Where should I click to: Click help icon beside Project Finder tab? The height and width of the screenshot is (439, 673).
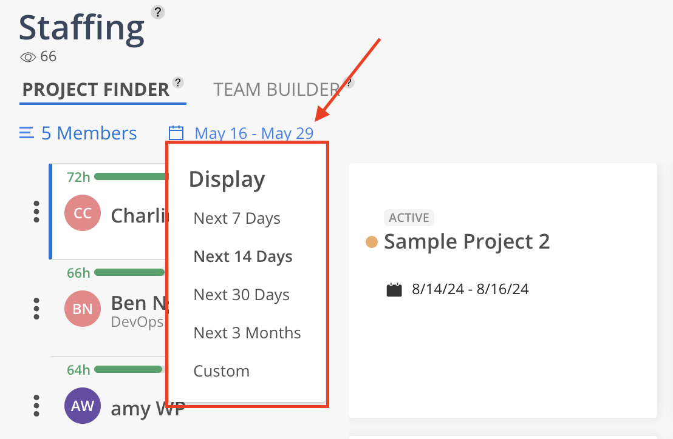click(178, 82)
